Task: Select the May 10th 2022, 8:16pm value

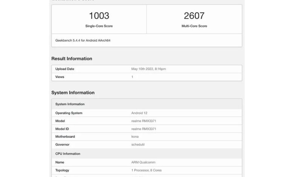Action: tap(149, 69)
